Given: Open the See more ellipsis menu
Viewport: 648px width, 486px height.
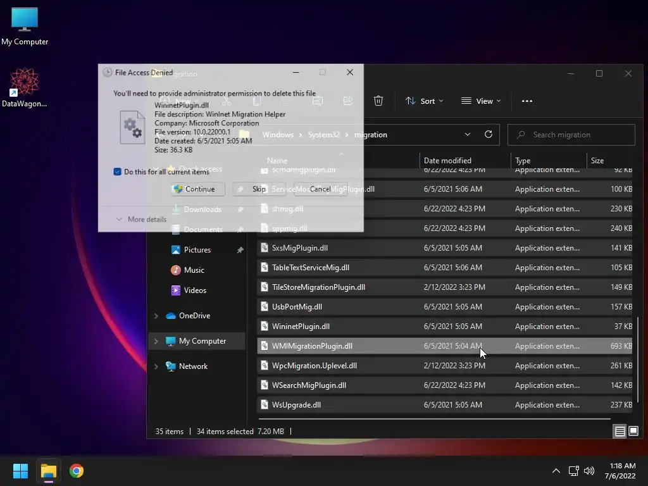Looking at the screenshot, I should tap(527, 101).
